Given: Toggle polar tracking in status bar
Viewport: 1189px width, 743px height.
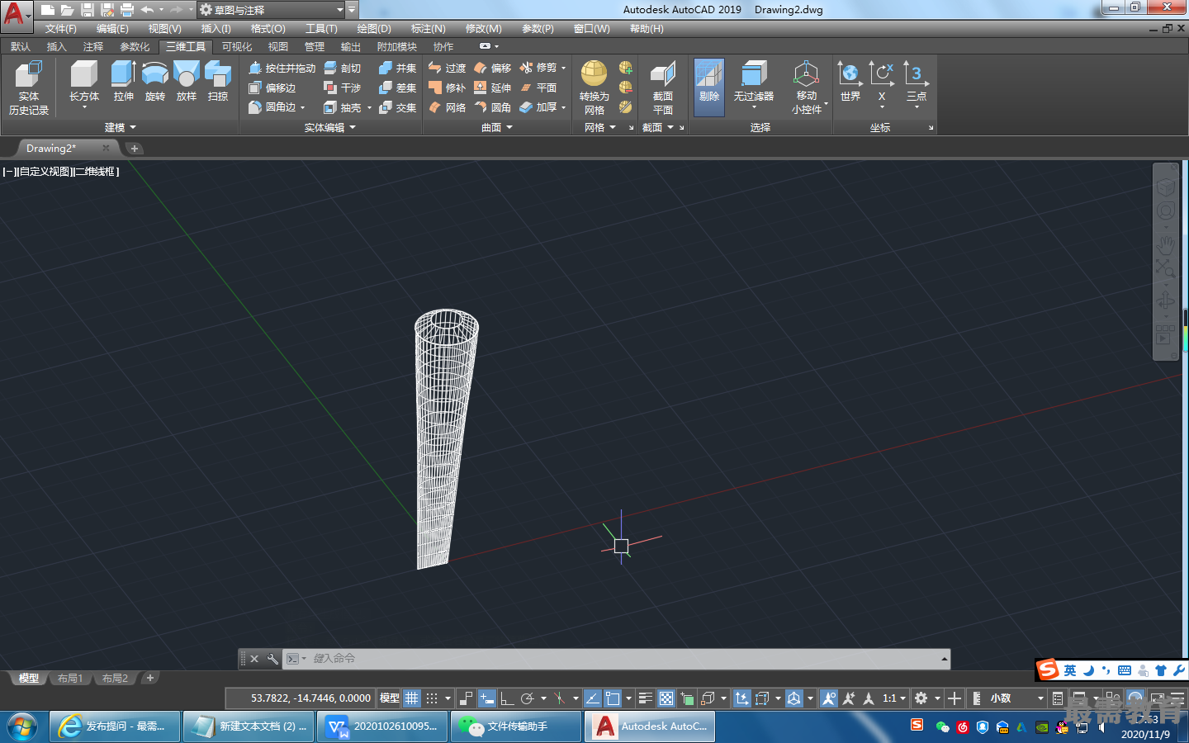Looking at the screenshot, I should coord(528,698).
